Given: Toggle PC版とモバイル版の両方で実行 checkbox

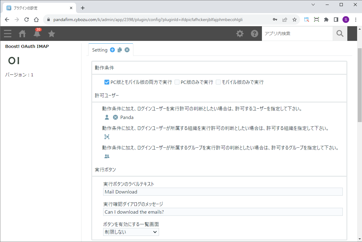Looking at the screenshot, I should point(107,82).
